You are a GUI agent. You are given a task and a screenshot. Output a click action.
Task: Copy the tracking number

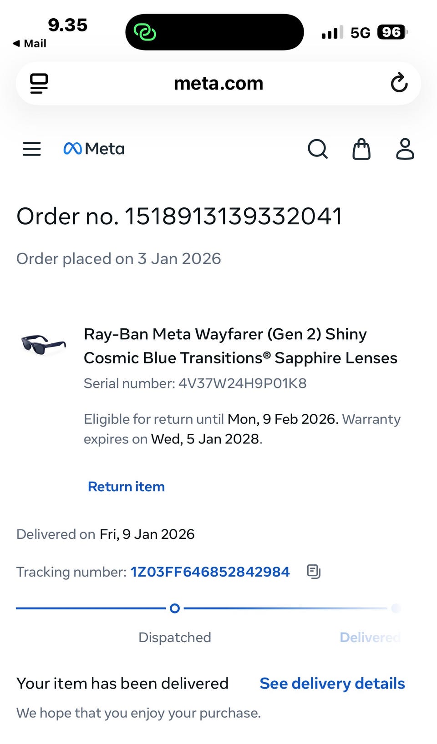314,571
